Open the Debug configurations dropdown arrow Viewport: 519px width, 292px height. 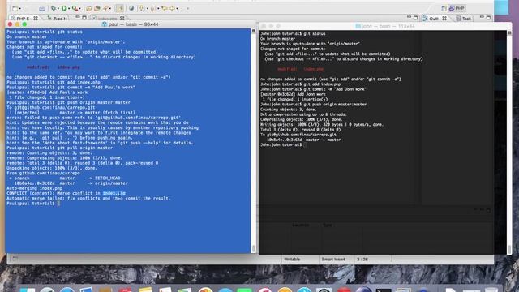[x=58, y=8]
